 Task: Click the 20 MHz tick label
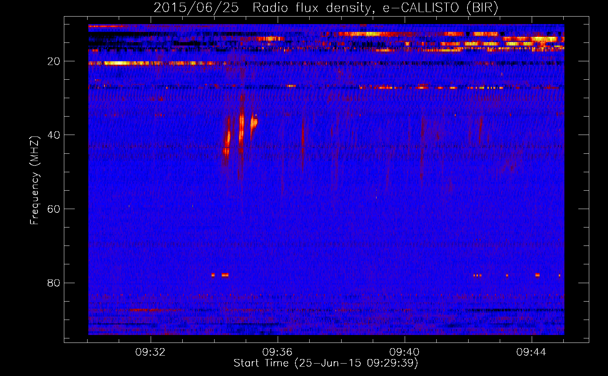(54, 61)
